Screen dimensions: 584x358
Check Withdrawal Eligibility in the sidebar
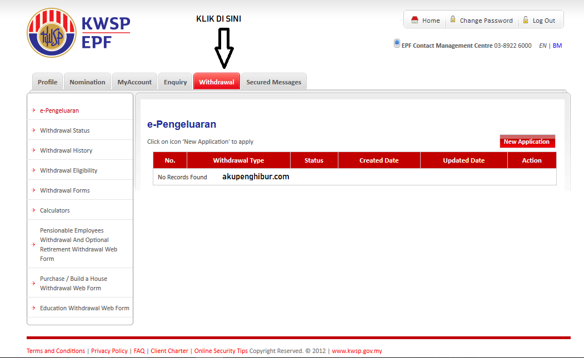pyautogui.click(x=68, y=170)
